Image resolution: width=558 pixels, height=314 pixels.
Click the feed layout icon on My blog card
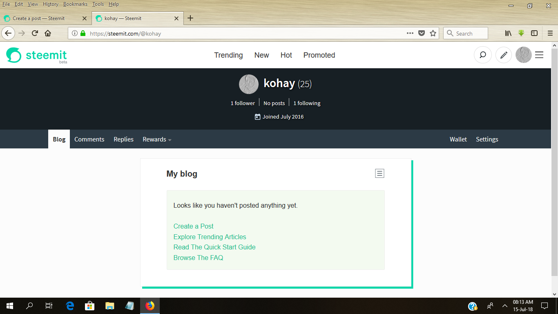pos(379,173)
